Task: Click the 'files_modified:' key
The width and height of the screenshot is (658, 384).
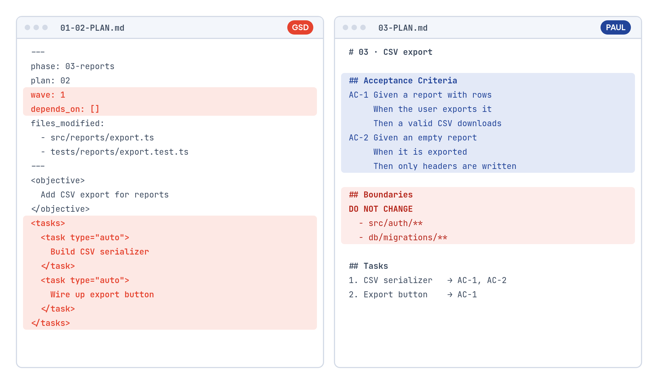Action: 67,123
